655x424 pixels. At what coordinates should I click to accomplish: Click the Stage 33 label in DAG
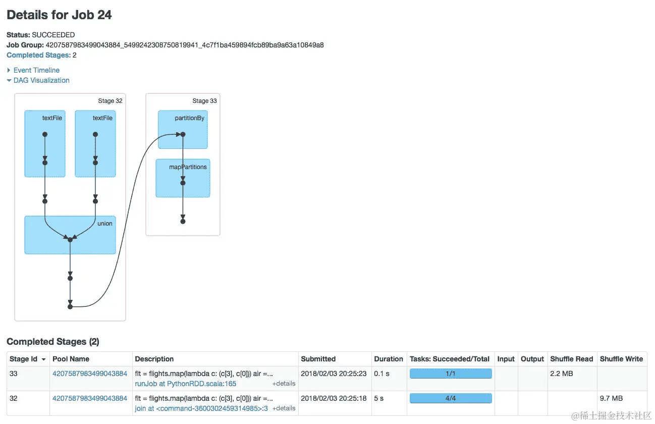(x=204, y=101)
